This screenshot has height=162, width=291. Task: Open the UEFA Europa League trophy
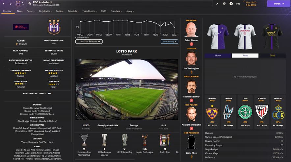pos(104,140)
